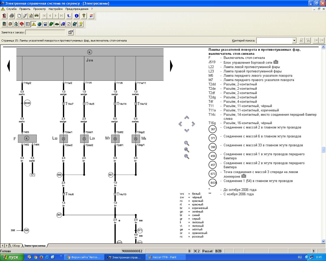Click the scrollbar down arrow at bottom right
Image resolution: width=326 pixels, height=261 pixels.
pos(323,241)
